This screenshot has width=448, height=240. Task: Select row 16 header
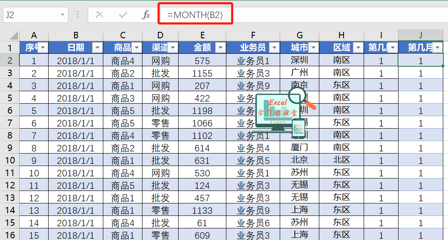point(10,235)
